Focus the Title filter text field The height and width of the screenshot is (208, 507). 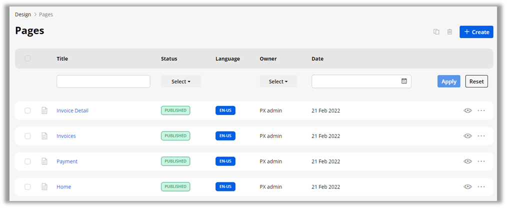pyautogui.click(x=103, y=81)
